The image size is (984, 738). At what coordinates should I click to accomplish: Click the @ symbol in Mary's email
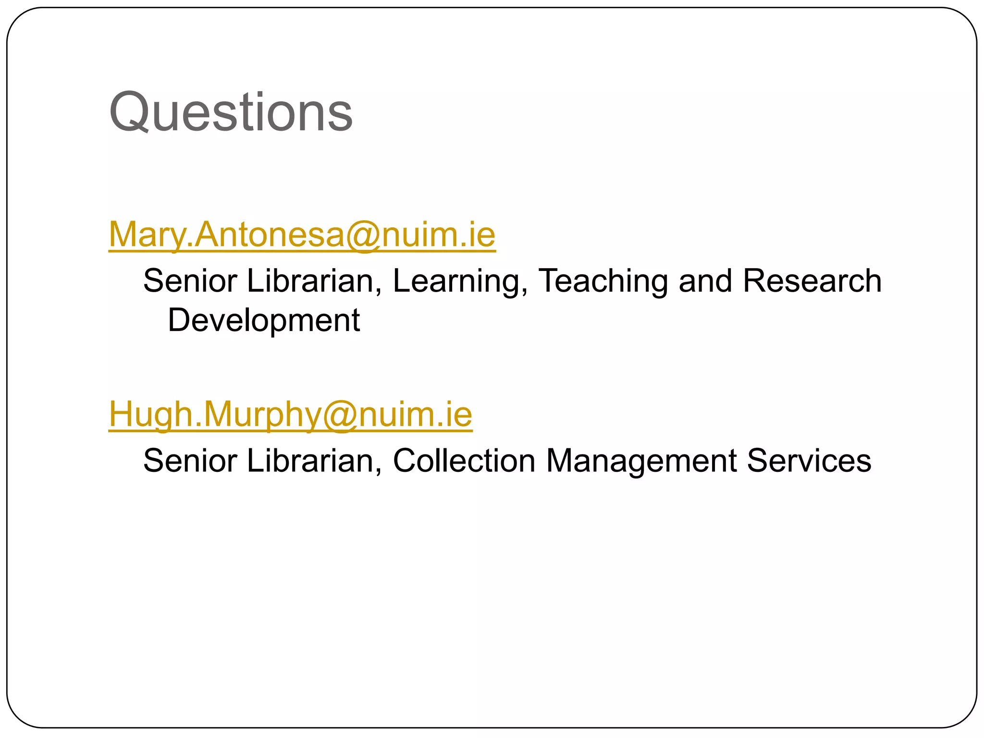(x=363, y=235)
